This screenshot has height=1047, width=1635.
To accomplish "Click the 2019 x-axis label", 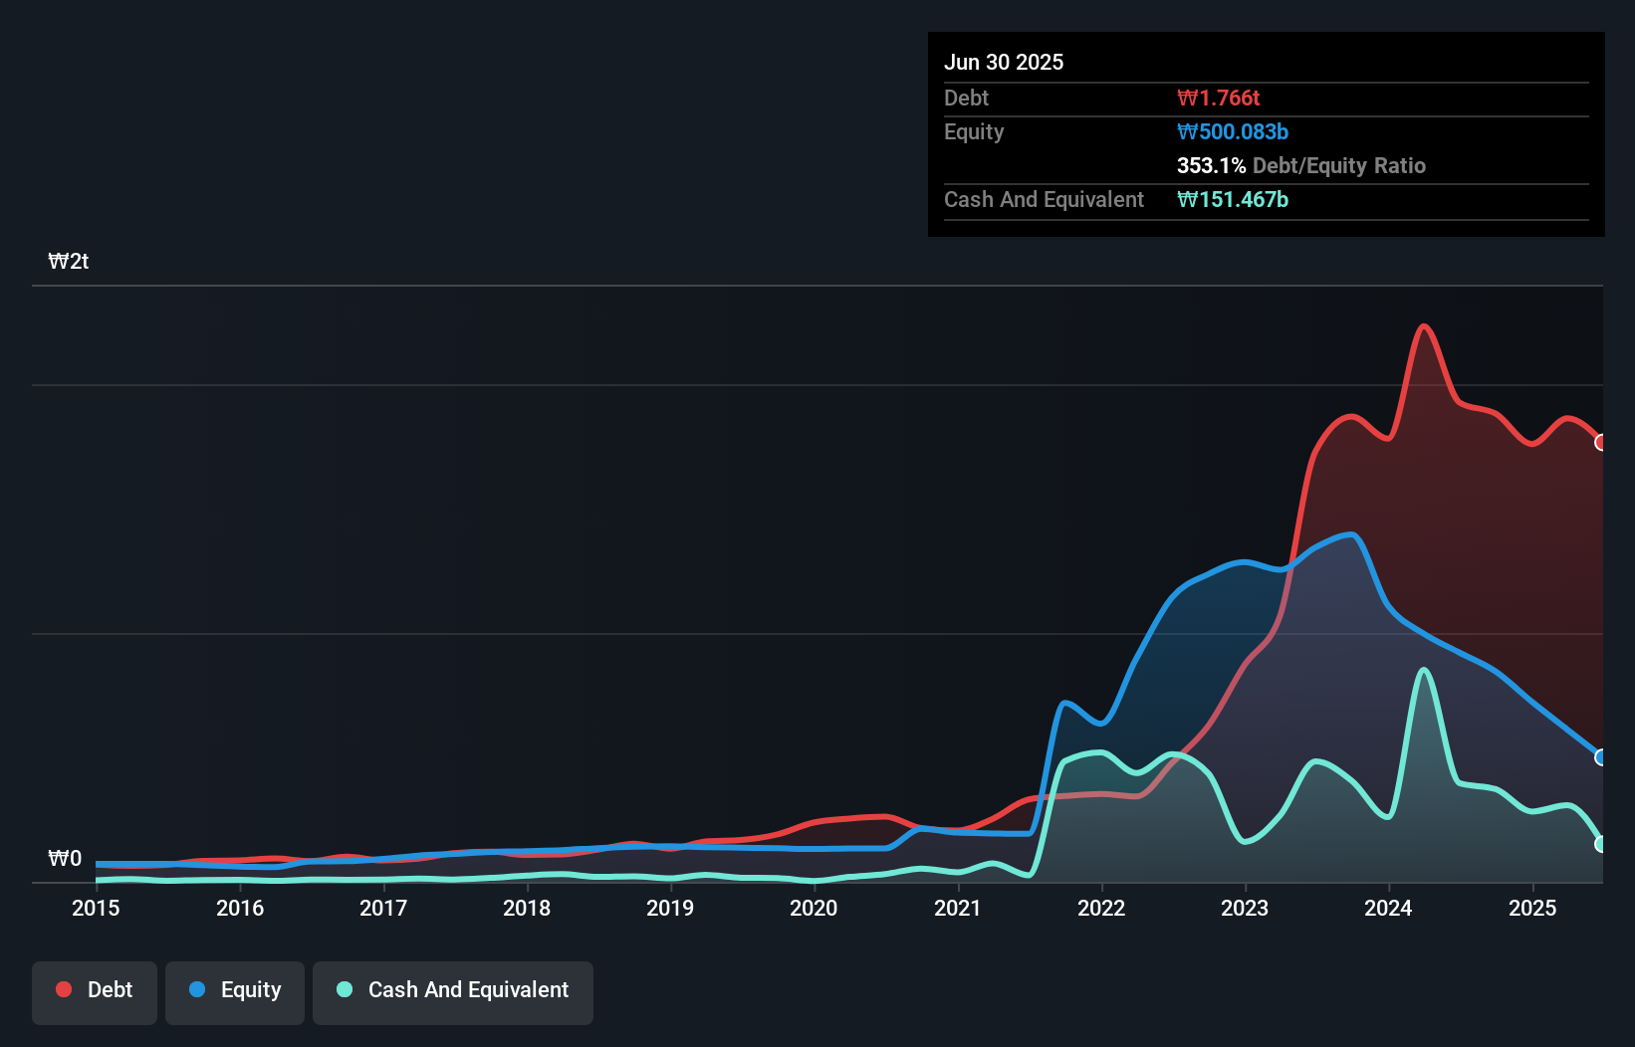I will [x=670, y=908].
